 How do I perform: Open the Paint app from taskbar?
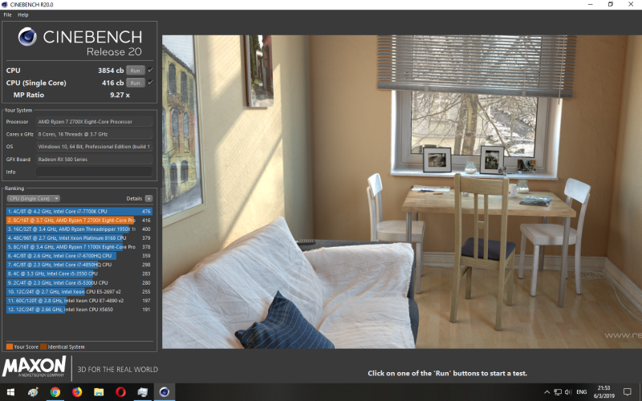click(33, 392)
